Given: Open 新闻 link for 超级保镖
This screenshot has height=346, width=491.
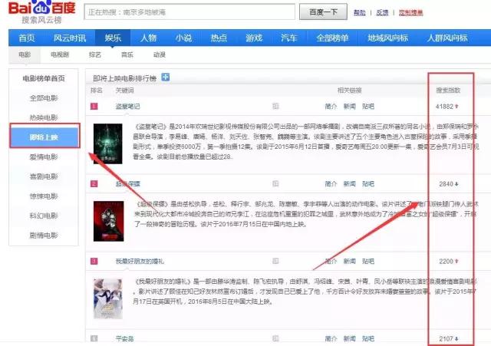Looking at the screenshot, I should [x=350, y=184].
